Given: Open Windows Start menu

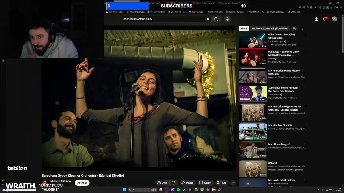Looking at the screenshot, I should 124,190.
